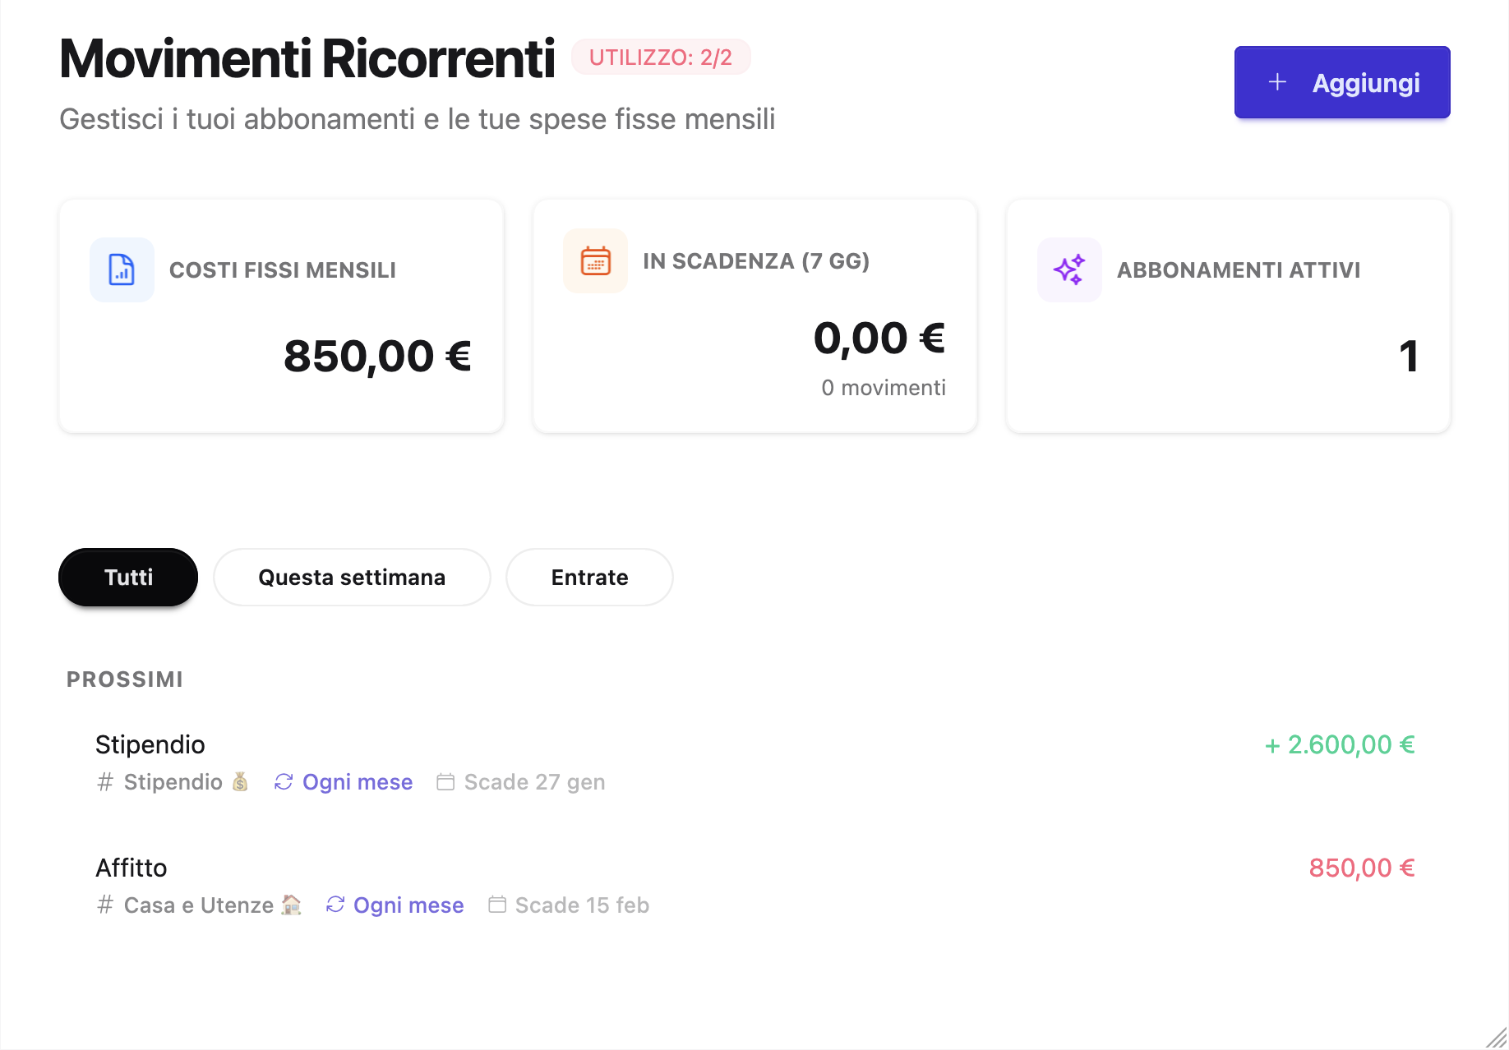Show only Entrate movements
This screenshot has width=1509, height=1050.
coord(589,578)
